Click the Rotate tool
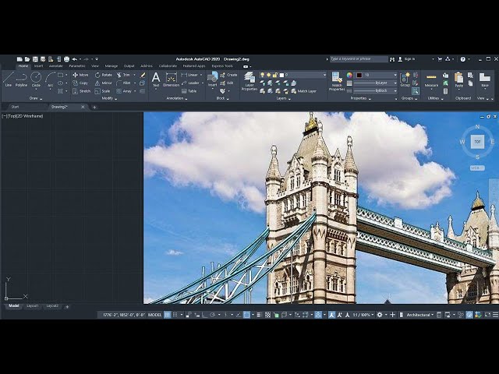 (104, 75)
